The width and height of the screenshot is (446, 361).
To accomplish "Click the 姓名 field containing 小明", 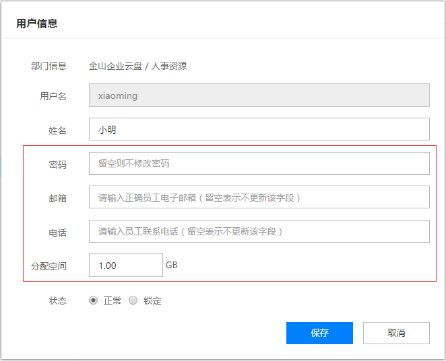I will [x=259, y=130].
